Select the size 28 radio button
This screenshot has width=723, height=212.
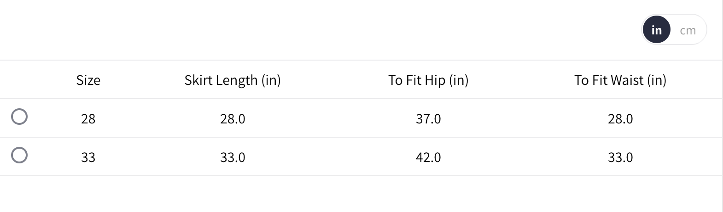pos(19,117)
